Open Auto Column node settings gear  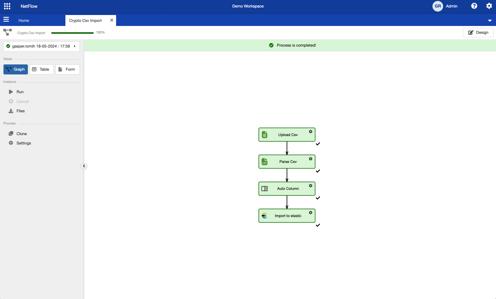coord(310,186)
